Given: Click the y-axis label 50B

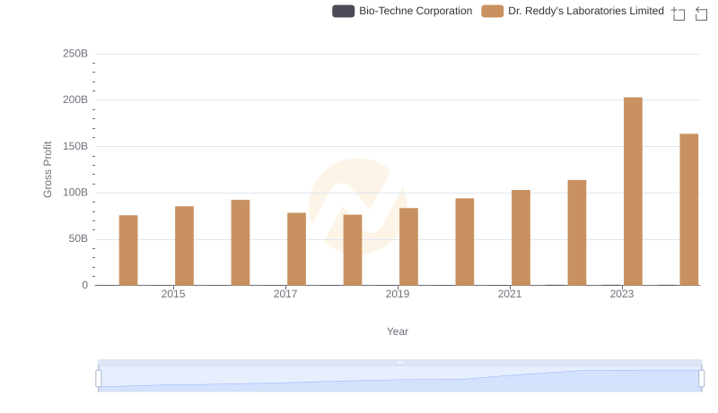Looking at the screenshot, I should [78, 238].
